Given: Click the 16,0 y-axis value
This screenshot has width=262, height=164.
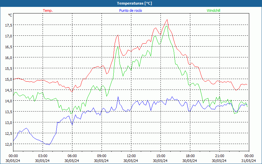Looking at the screenshot, I should coord(9,58).
